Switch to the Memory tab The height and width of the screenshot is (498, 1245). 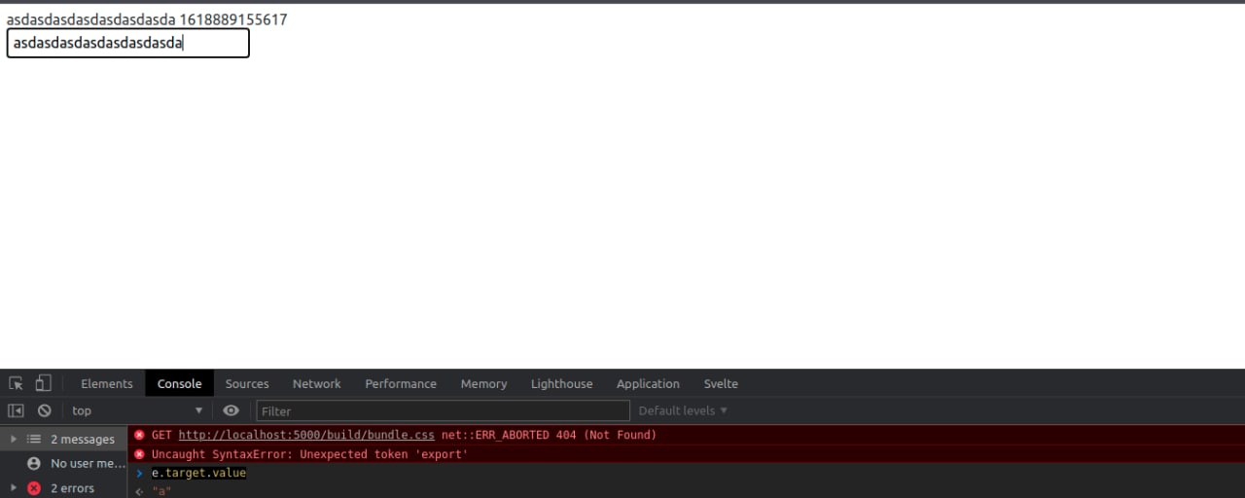(483, 383)
